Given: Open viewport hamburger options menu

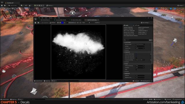Looking at the screenshot, I should (x=2, y=9).
